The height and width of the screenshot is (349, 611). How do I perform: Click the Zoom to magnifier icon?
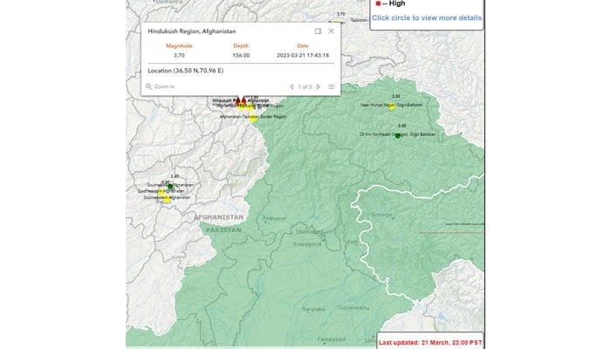point(148,86)
